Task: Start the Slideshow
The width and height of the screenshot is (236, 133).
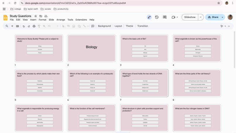Action: [x=190, y=17]
